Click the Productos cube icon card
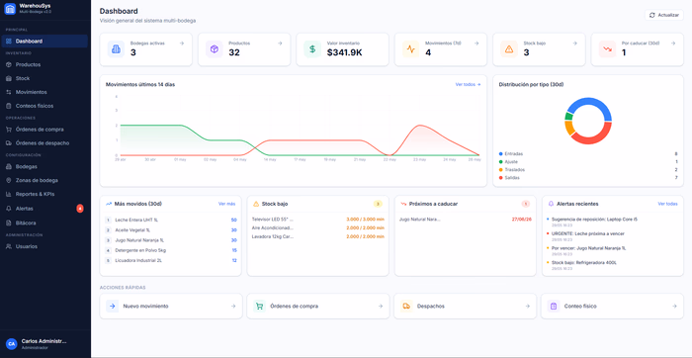The height and width of the screenshot is (358, 692). pos(215,49)
